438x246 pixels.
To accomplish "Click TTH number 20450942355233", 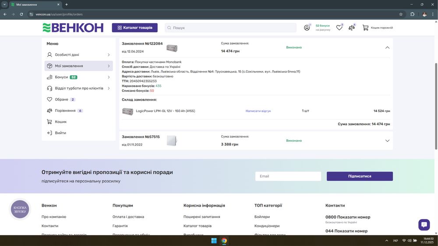I will [143, 81].
